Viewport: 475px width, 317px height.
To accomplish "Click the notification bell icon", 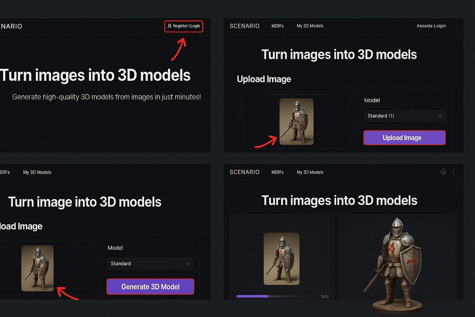I will pos(443,172).
